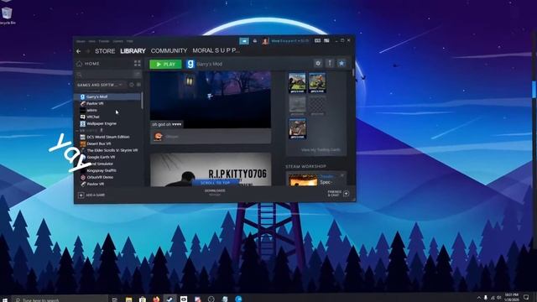Open the account avatar in title bar
Image resolution: width=537 pixels, height=302 pixels.
(265, 41)
